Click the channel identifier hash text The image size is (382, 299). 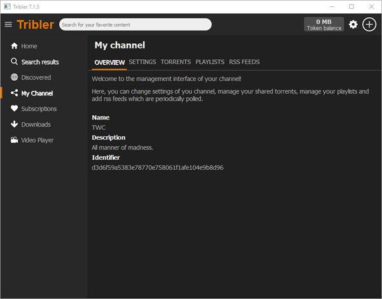[158, 167]
